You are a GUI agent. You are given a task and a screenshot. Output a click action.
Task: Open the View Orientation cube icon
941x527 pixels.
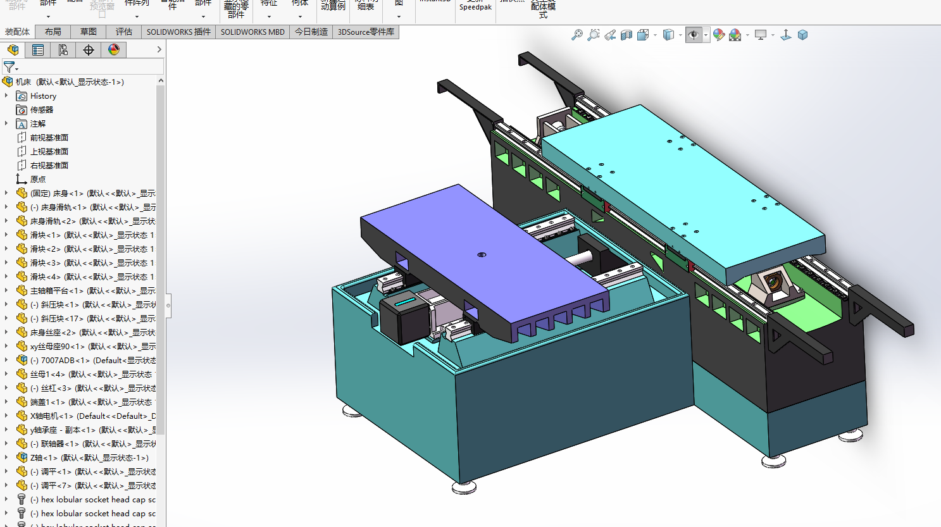[x=643, y=35]
